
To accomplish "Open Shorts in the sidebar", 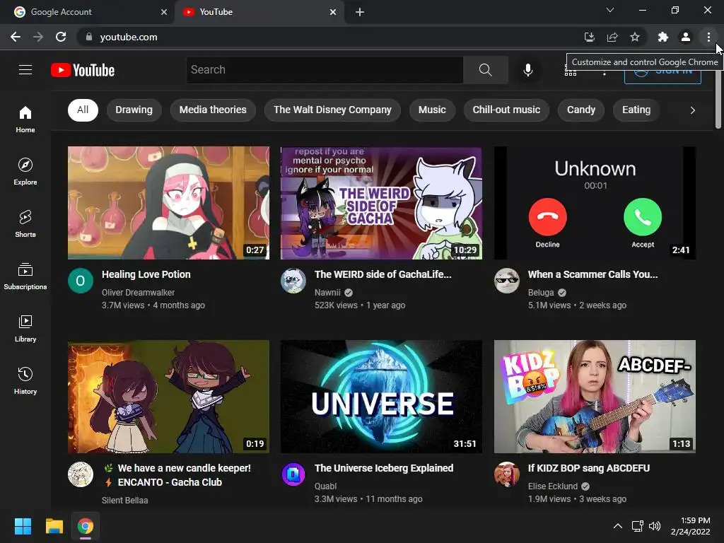I will point(25,223).
